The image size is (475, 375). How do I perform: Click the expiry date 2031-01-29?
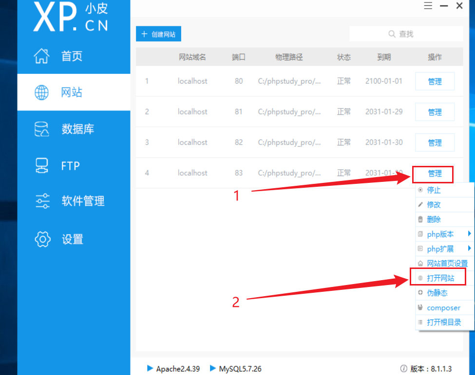pos(384,111)
